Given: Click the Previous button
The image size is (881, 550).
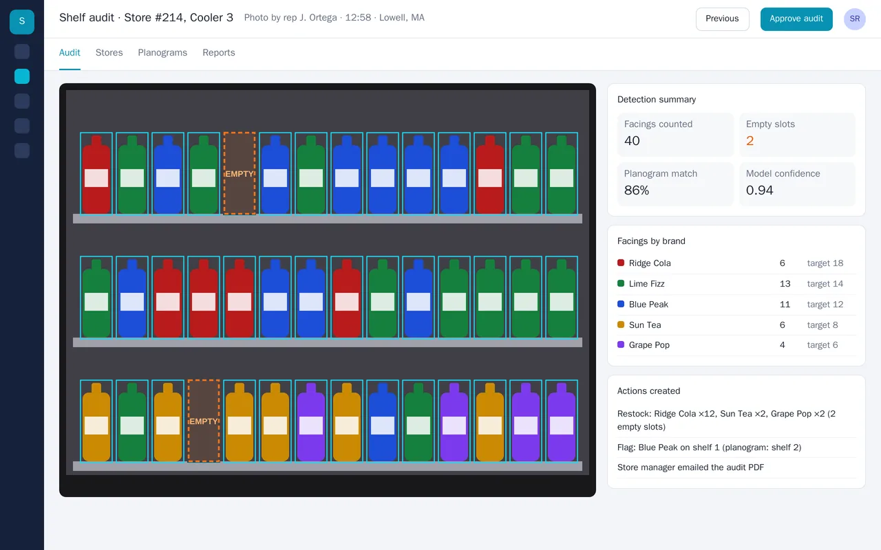Looking at the screenshot, I should tap(722, 19).
